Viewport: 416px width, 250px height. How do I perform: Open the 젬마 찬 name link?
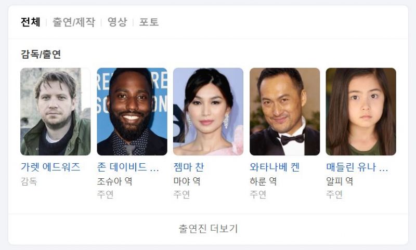coord(189,167)
